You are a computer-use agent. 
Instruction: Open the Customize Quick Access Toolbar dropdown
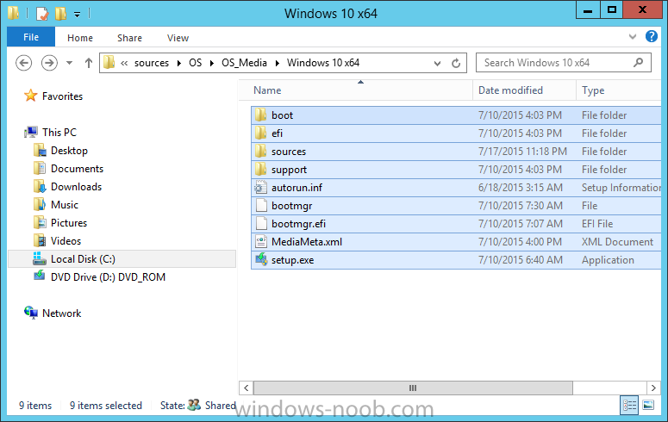[77, 15]
